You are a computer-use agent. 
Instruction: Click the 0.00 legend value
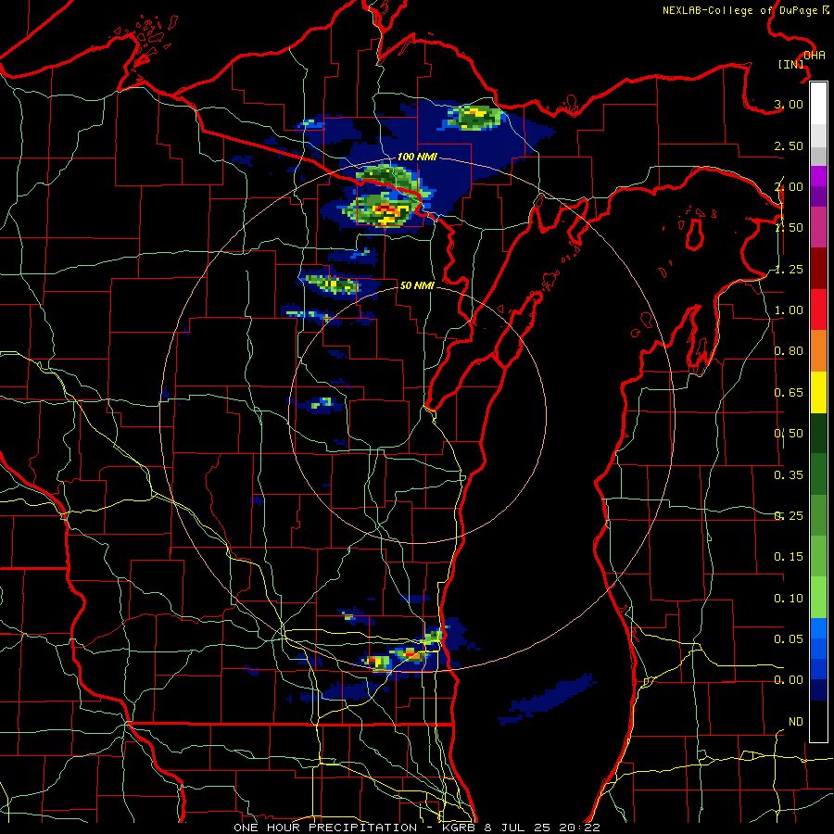pos(789,680)
